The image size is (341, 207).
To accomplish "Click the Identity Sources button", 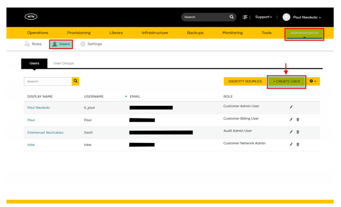I will [x=245, y=81].
